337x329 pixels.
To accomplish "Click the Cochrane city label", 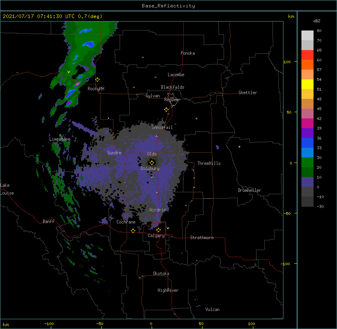I will (x=126, y=222).
